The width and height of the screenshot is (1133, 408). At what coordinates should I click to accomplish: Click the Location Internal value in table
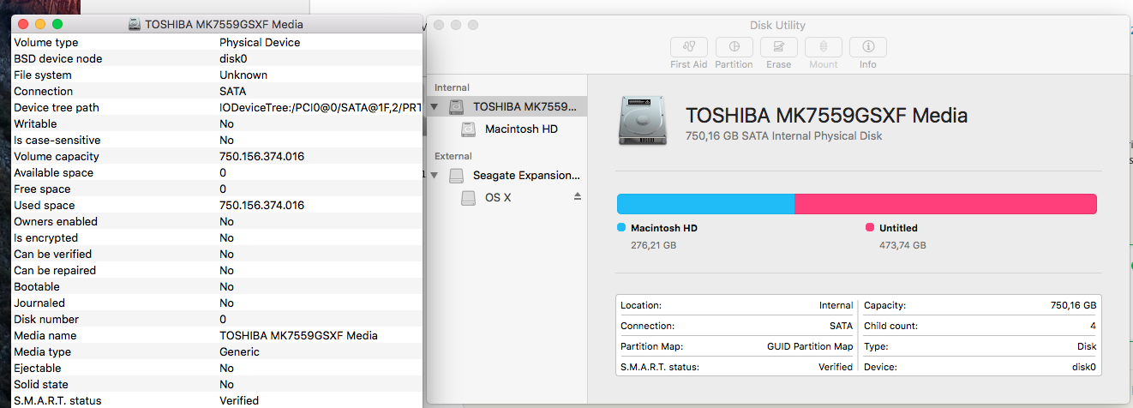coord(836,305)
